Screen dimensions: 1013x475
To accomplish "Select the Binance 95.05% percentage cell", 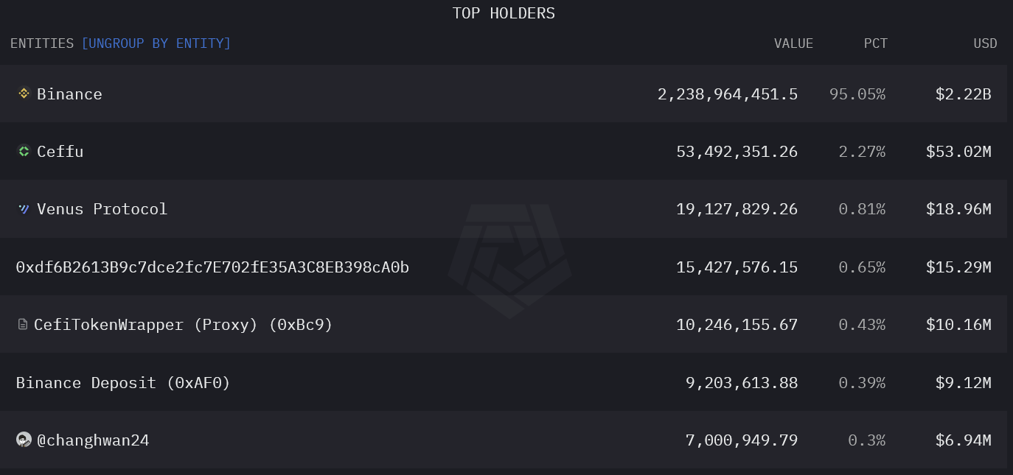I will click(857, 94).
